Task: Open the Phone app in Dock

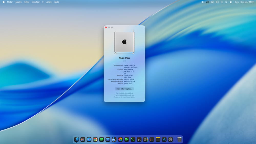Action: 133,139
